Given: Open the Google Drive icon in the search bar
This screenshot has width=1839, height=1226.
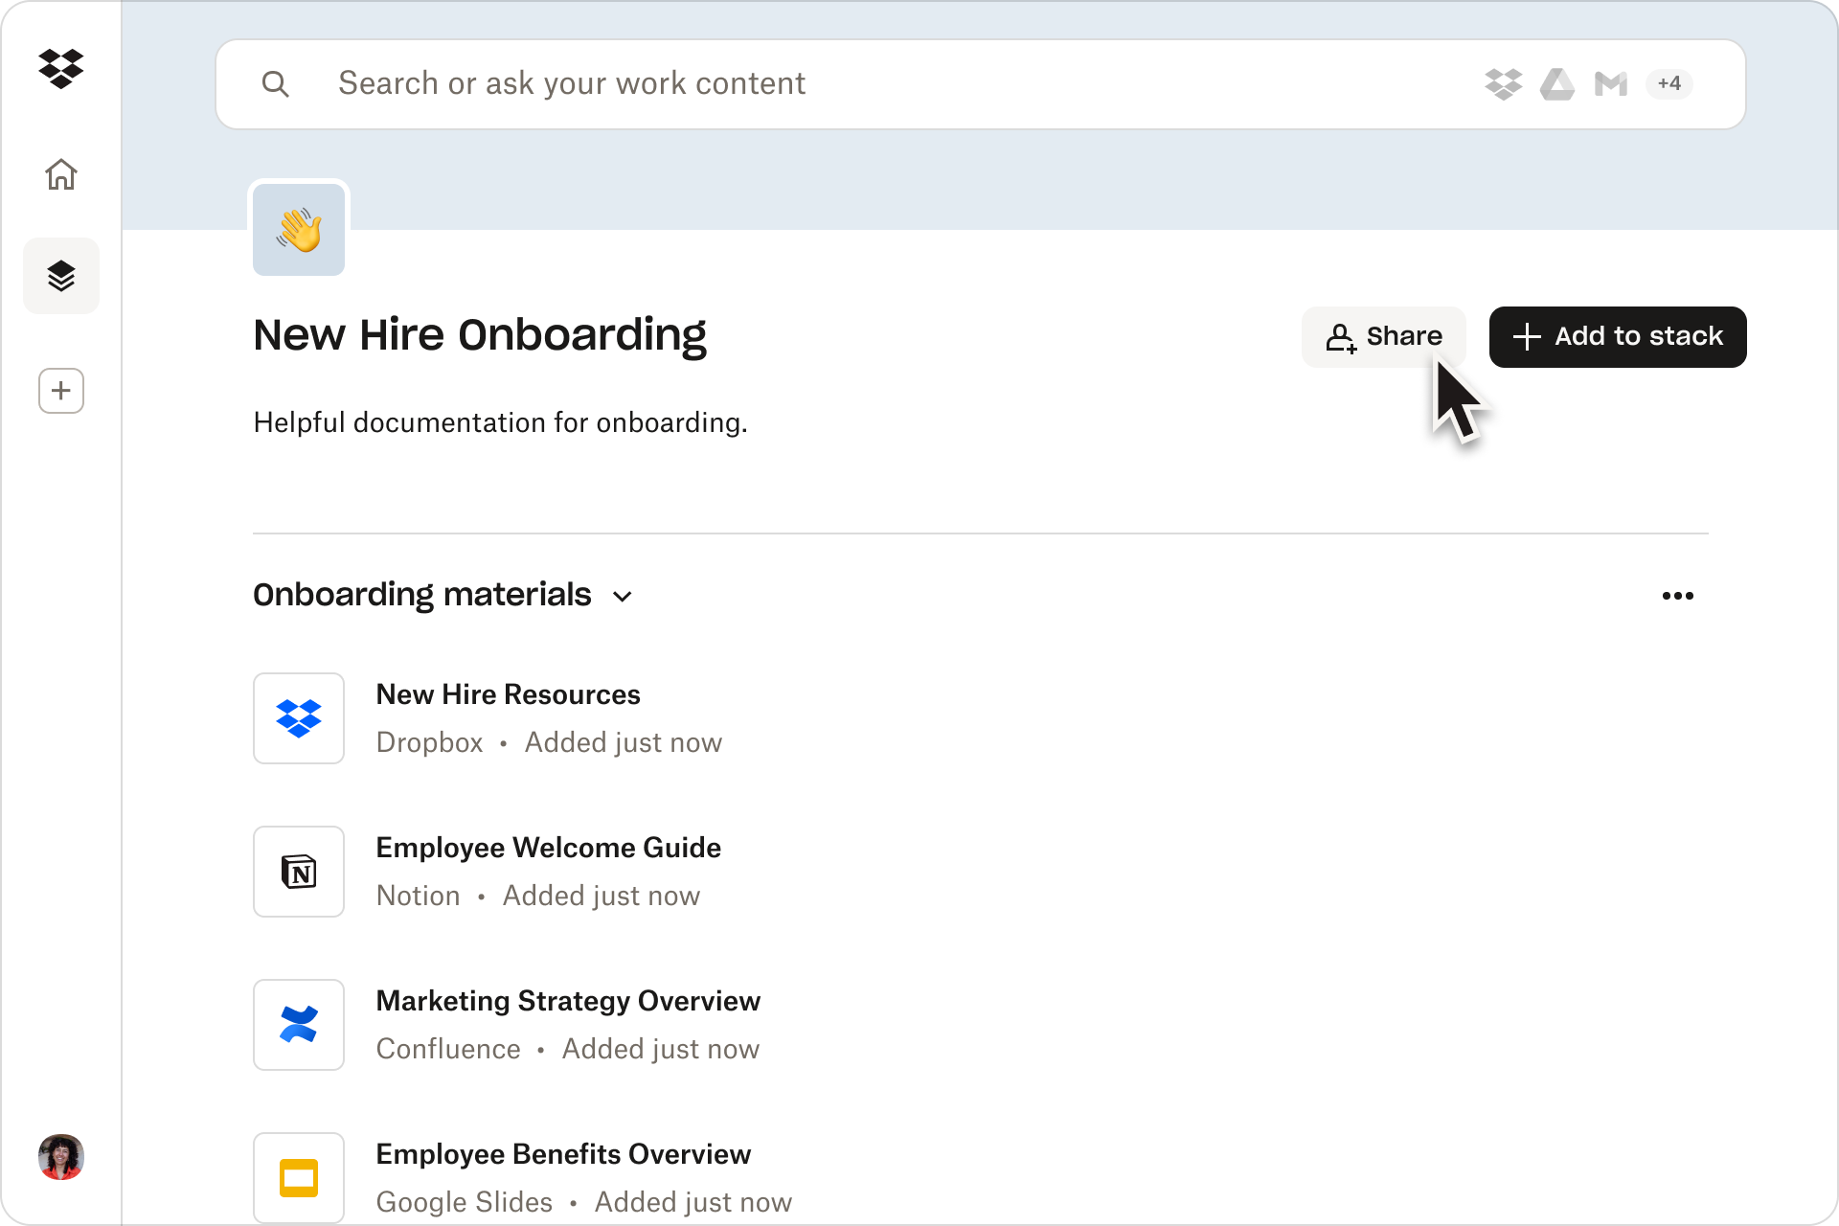Looking at the screenshot, I should pyautogui.click(x=1557, y=84).
